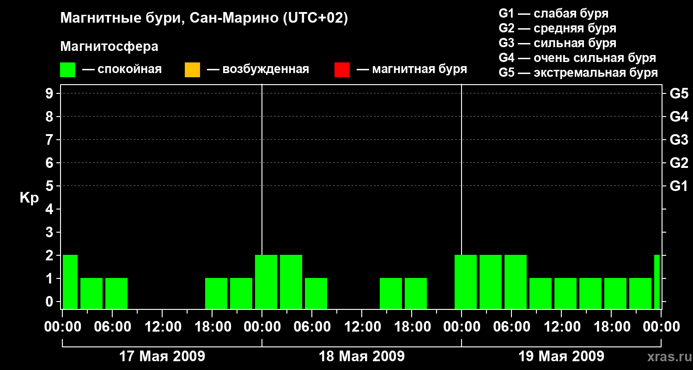Select the G2 label on the right axis
Image resolution: width=693 pixels, height=370 pixels.
coord(679,163)
